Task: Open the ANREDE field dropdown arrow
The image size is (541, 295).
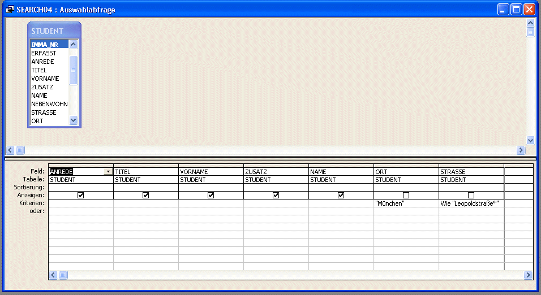Action: pyautogui.click(x=108, y=172)
